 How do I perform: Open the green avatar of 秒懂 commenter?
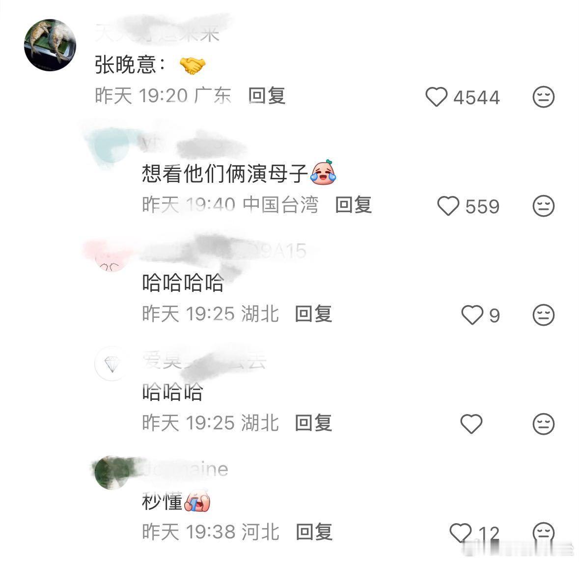tap(112, 473)
